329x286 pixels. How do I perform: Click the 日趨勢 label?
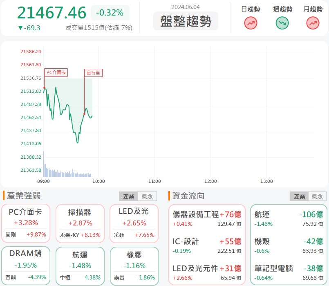click(251, 9)
